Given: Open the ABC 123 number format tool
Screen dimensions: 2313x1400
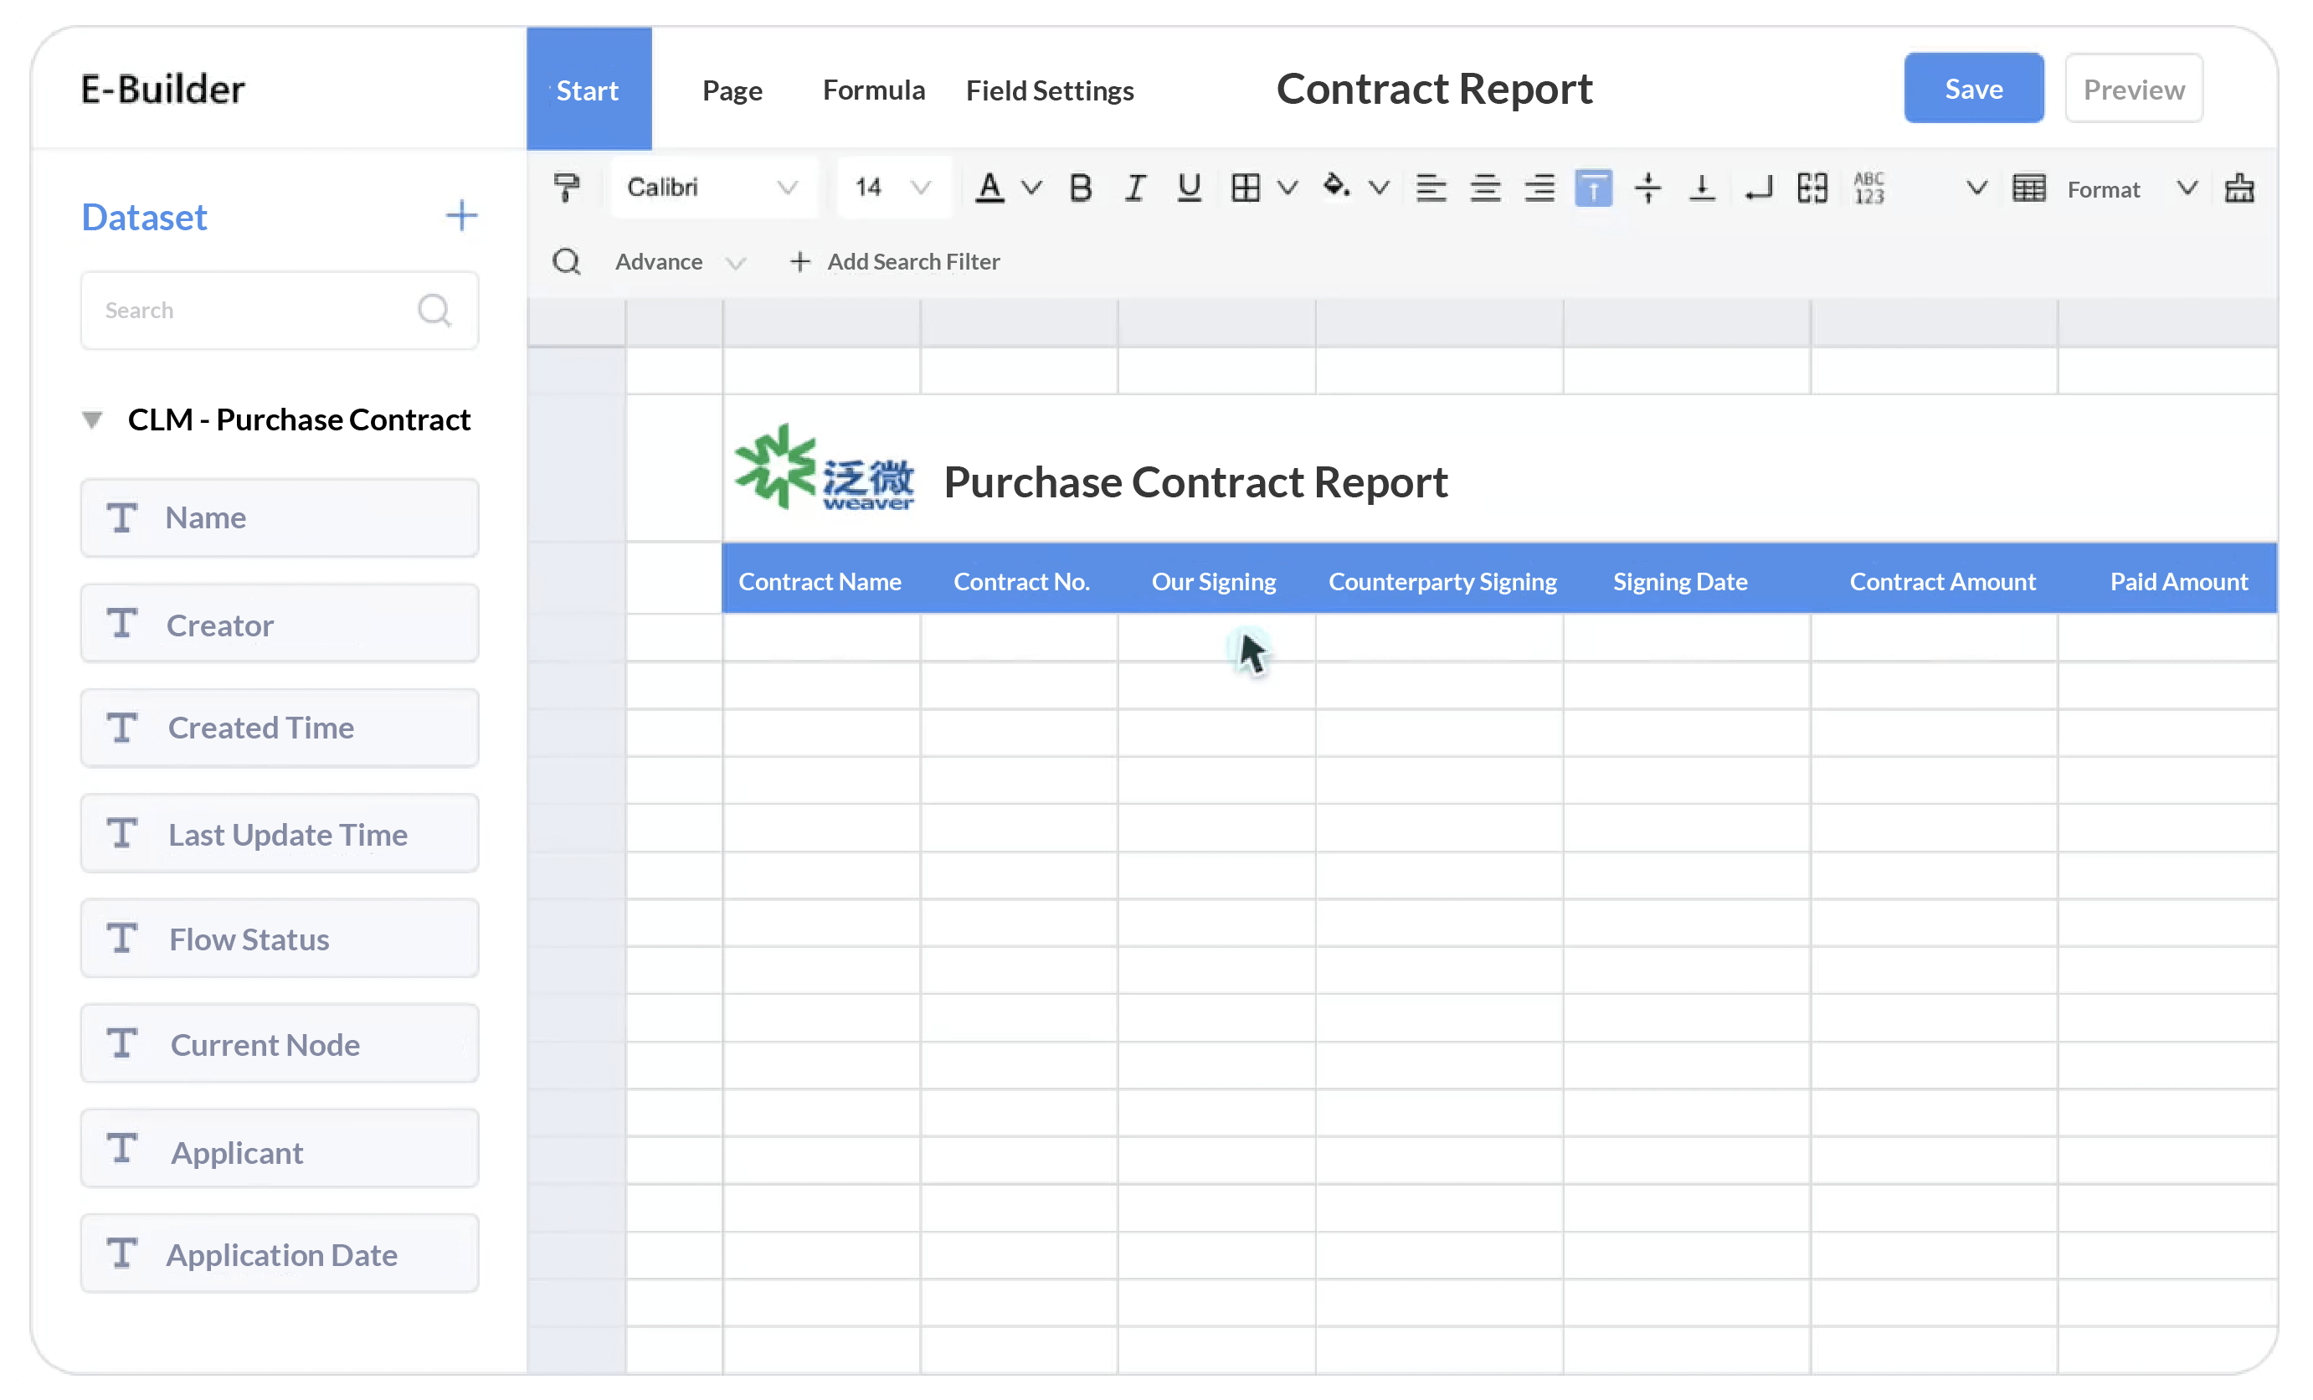Looking at the screenshot, I should [x=1870, y=188].
